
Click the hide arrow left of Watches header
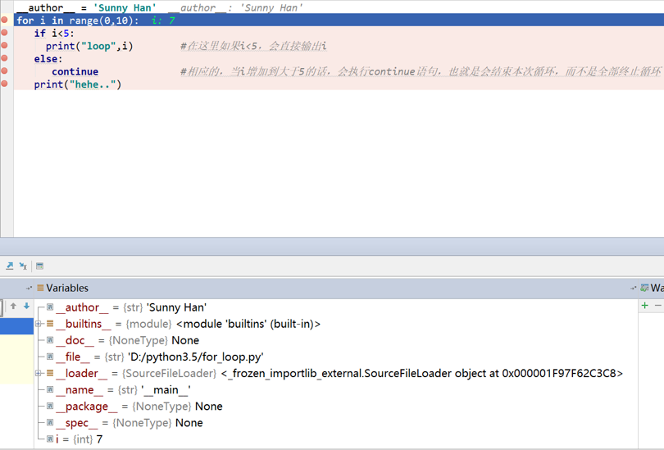coord(634,288)
